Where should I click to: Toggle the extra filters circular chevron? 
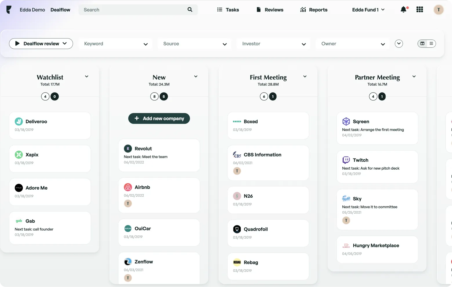point(399,43)
